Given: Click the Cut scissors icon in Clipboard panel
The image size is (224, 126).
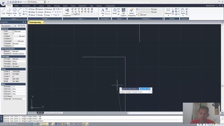Looking at the screenshot, I should pos(187,12).
